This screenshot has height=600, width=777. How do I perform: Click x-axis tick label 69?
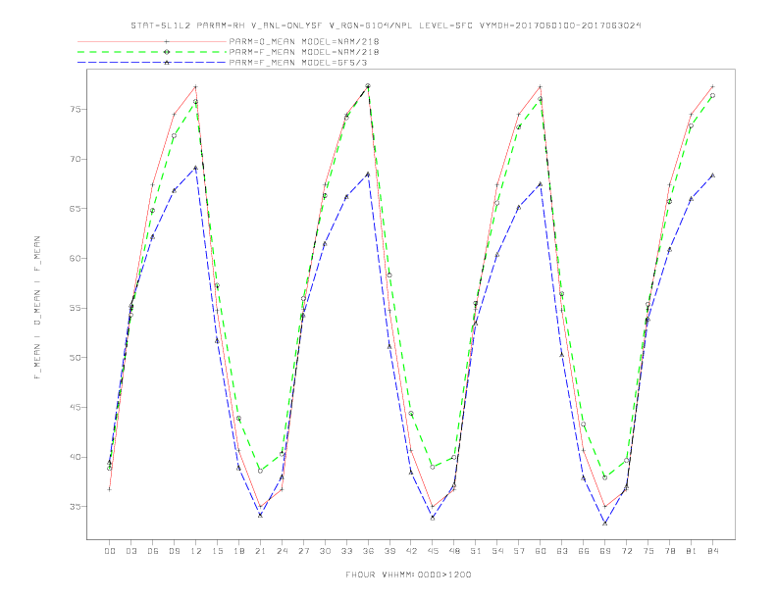tap(605, 551)
